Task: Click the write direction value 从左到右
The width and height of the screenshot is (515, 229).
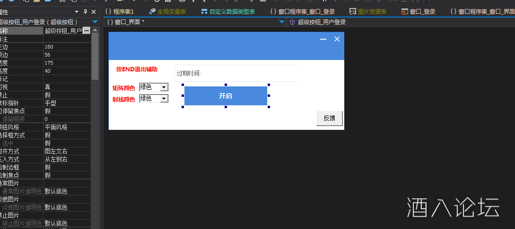Action: [x=67, y=159]
